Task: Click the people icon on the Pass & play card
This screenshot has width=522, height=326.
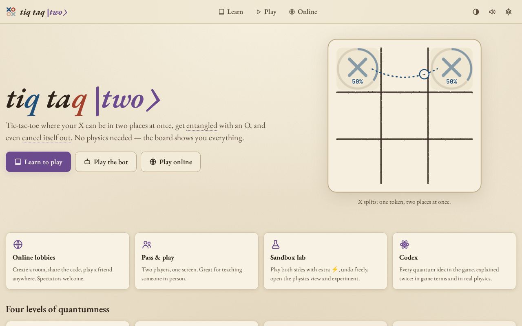Action: (147, 244)
